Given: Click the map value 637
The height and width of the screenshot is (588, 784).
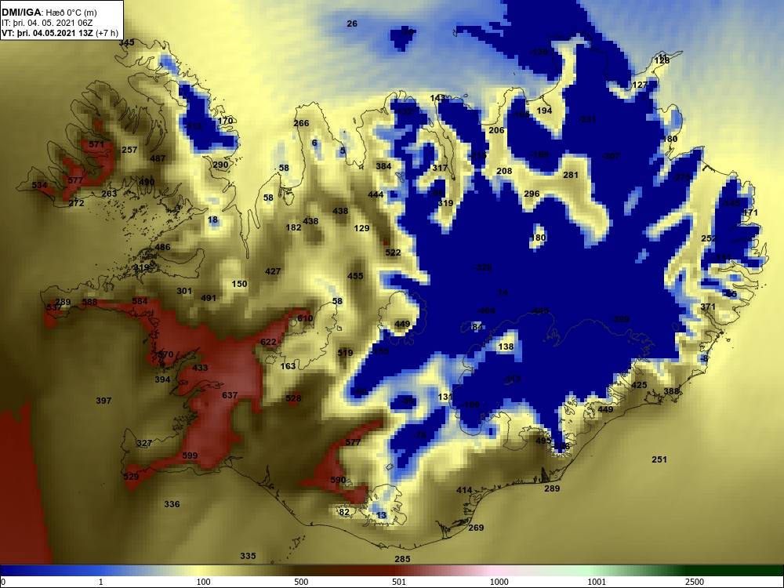Looking at the screenshot, I should point(230,395).
